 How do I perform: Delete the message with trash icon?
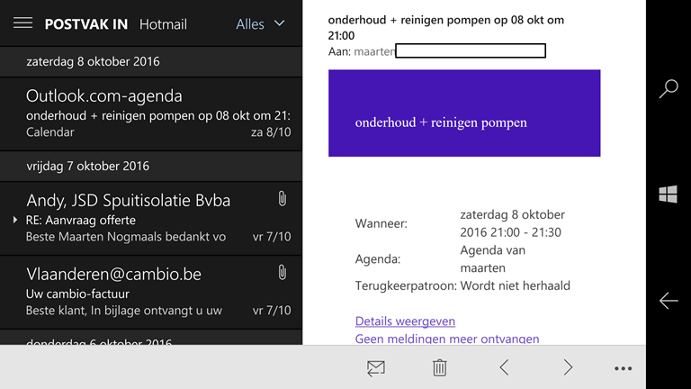(x=439, y=367)
